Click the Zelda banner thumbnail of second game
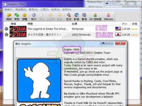This screenshot has height=106, width=142. click(x=18, y=34)
